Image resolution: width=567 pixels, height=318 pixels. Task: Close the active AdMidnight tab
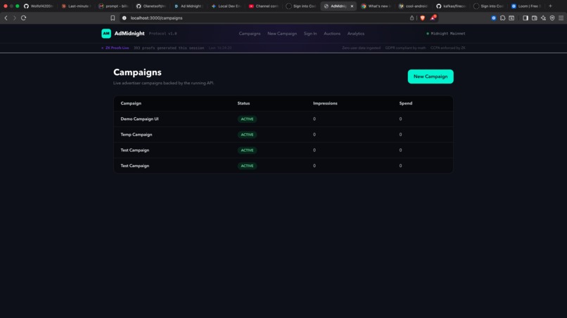(352, 6)
